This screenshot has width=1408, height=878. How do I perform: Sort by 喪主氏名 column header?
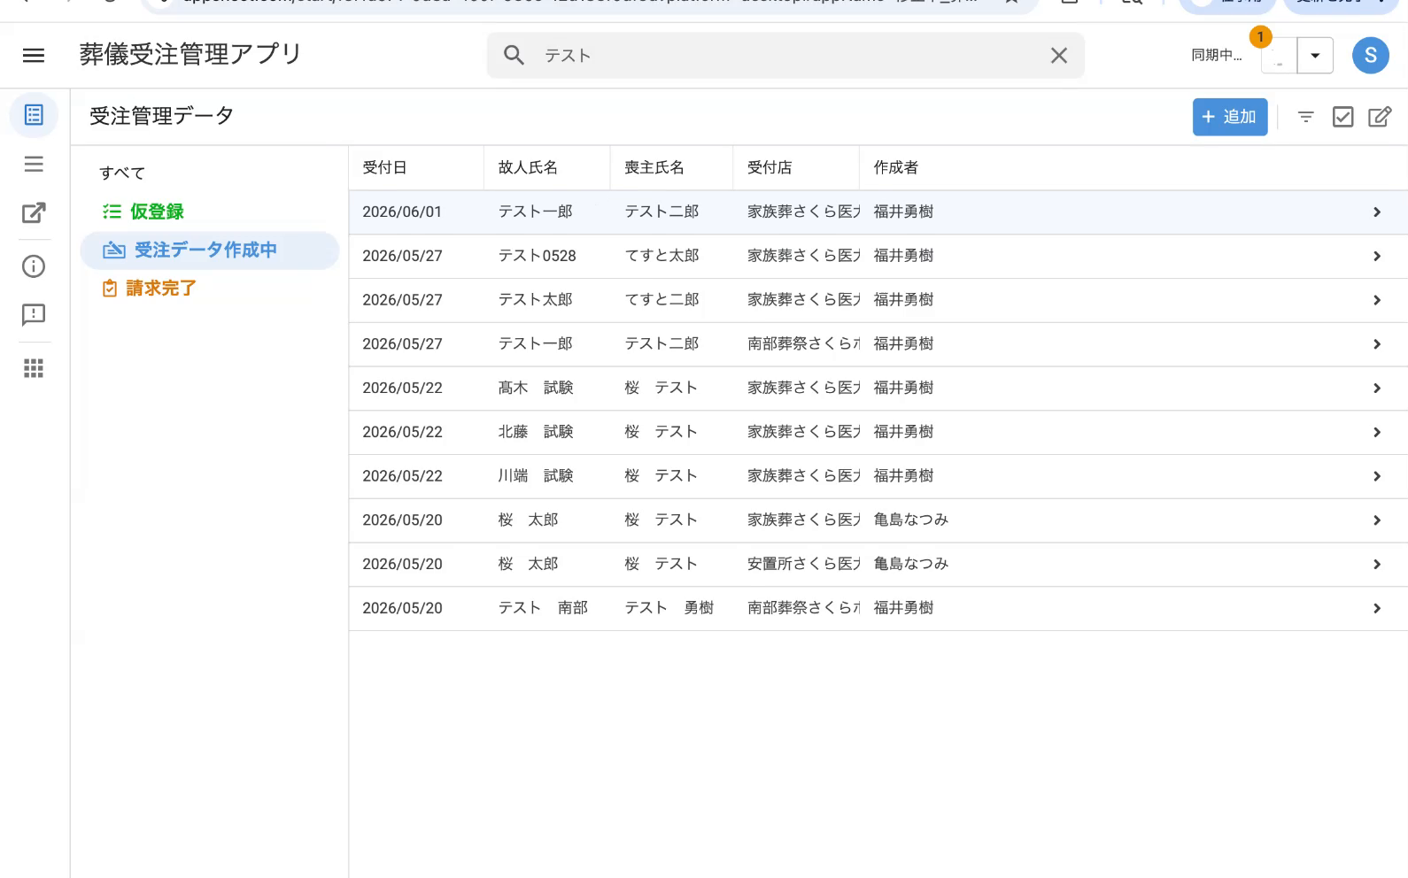click(x=654, y=167)
